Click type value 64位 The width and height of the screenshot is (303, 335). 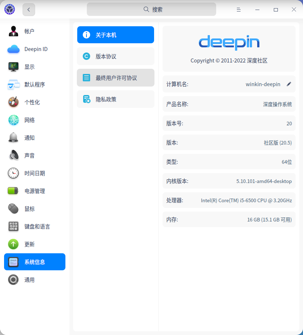point(287,162)
